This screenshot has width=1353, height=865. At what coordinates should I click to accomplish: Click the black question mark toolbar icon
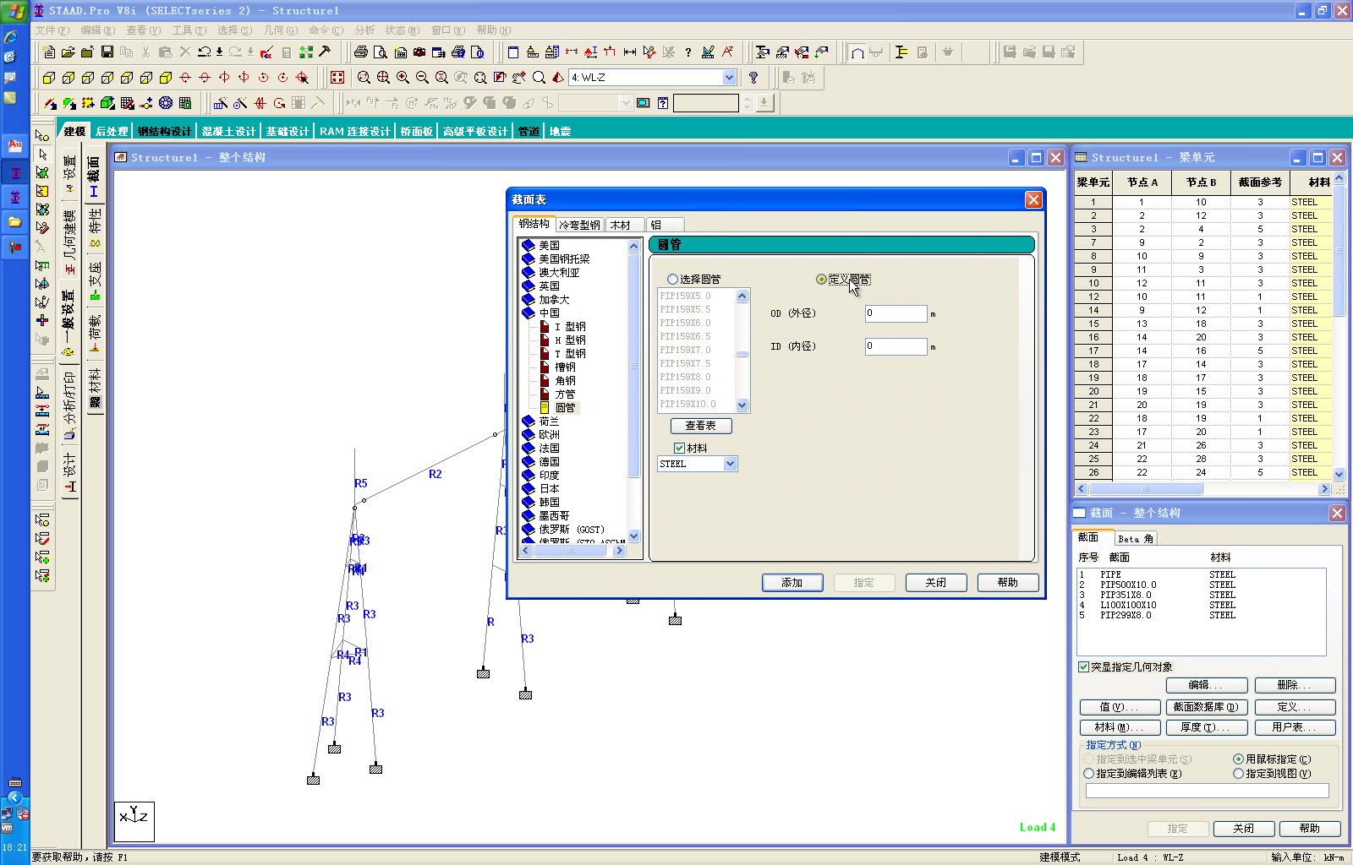688,52
